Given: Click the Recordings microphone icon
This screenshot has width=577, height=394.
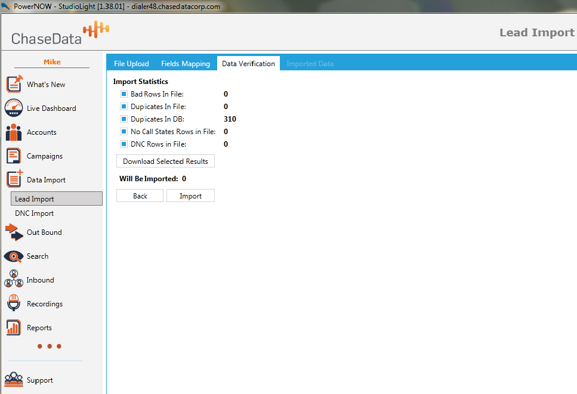Looking at the screenshot, I should pos(14,303).
